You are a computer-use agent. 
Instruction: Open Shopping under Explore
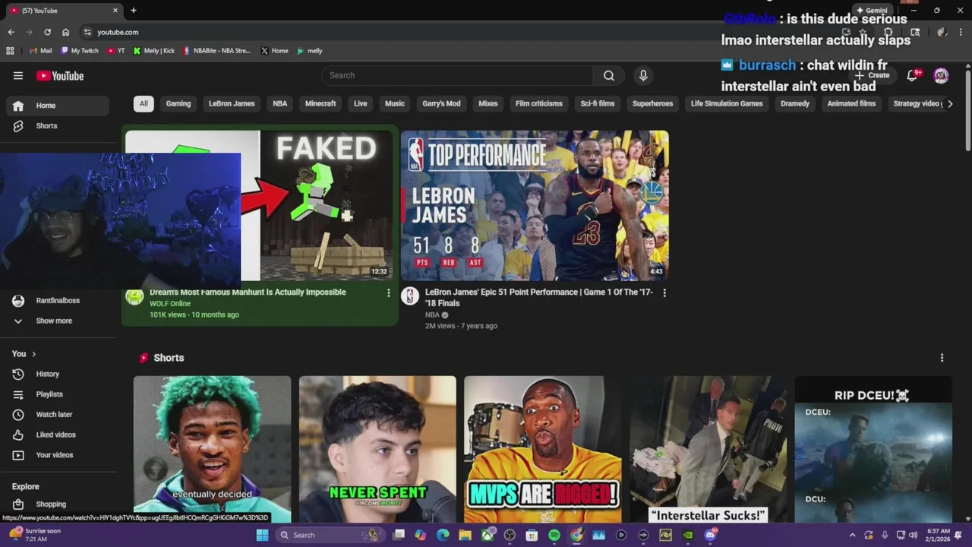58,504
